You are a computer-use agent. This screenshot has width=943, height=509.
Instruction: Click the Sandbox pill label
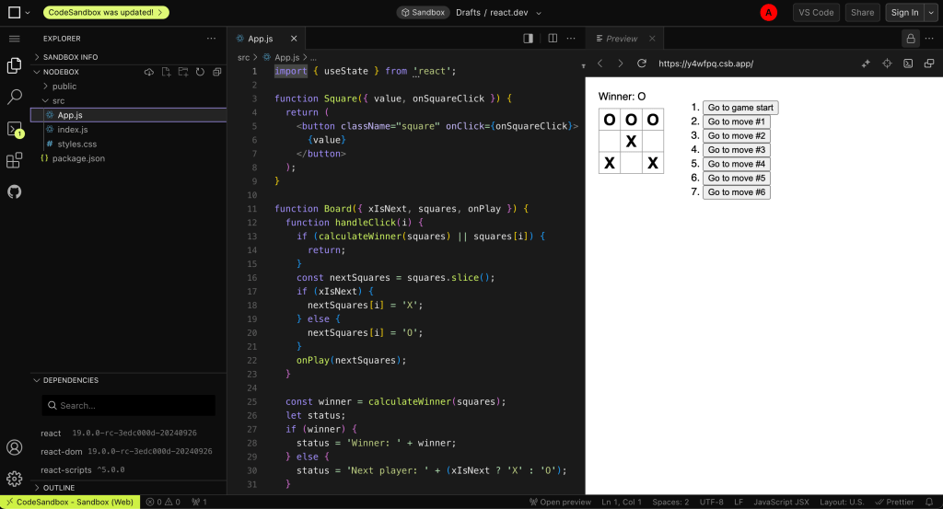point(423,13)
